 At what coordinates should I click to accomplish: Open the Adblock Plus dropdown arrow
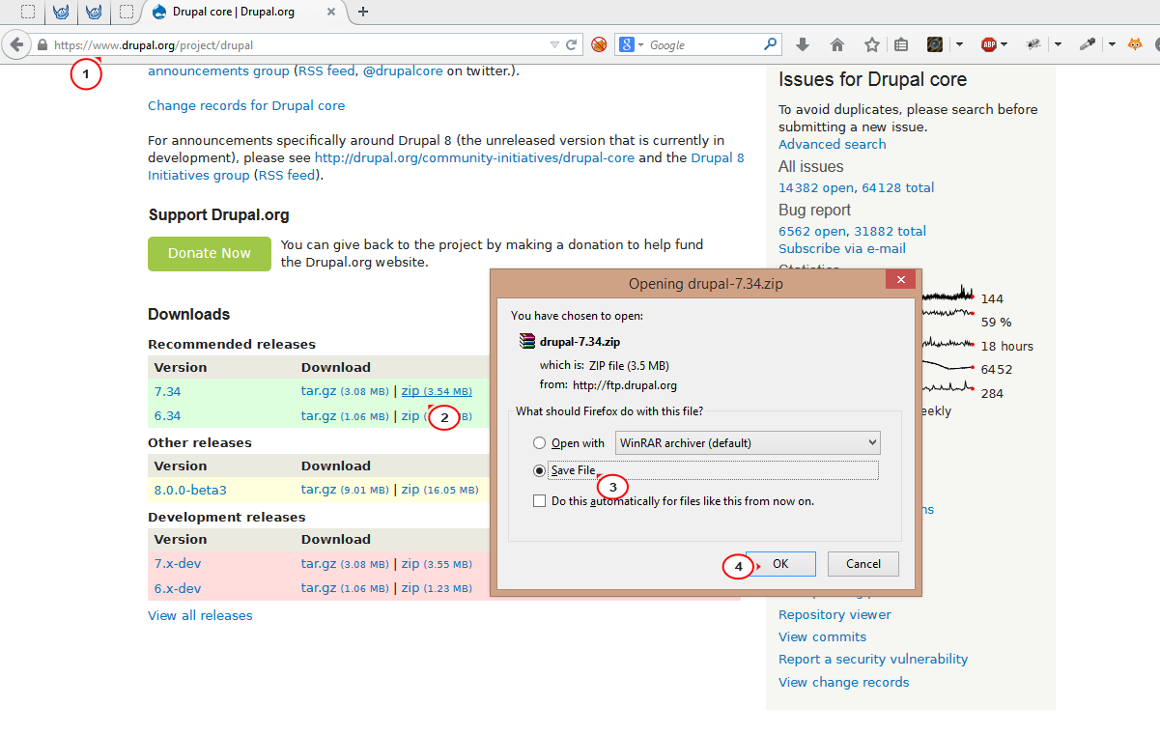coord(1004,44)
